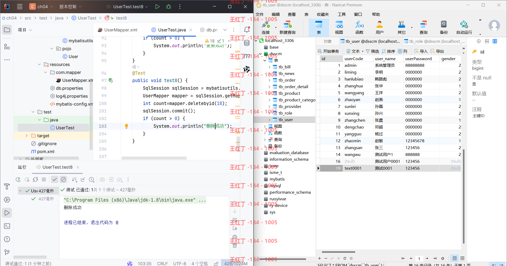Toggle show ignored tests button

click(63, 179)
